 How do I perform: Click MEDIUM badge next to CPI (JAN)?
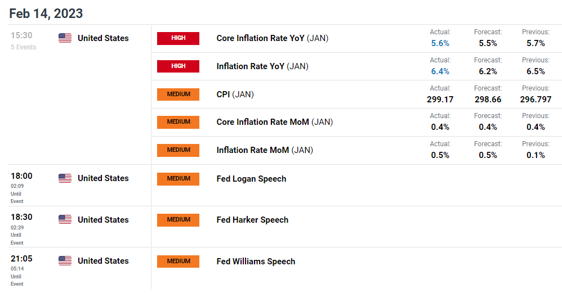pyautogui.click(x=178, y=94)
